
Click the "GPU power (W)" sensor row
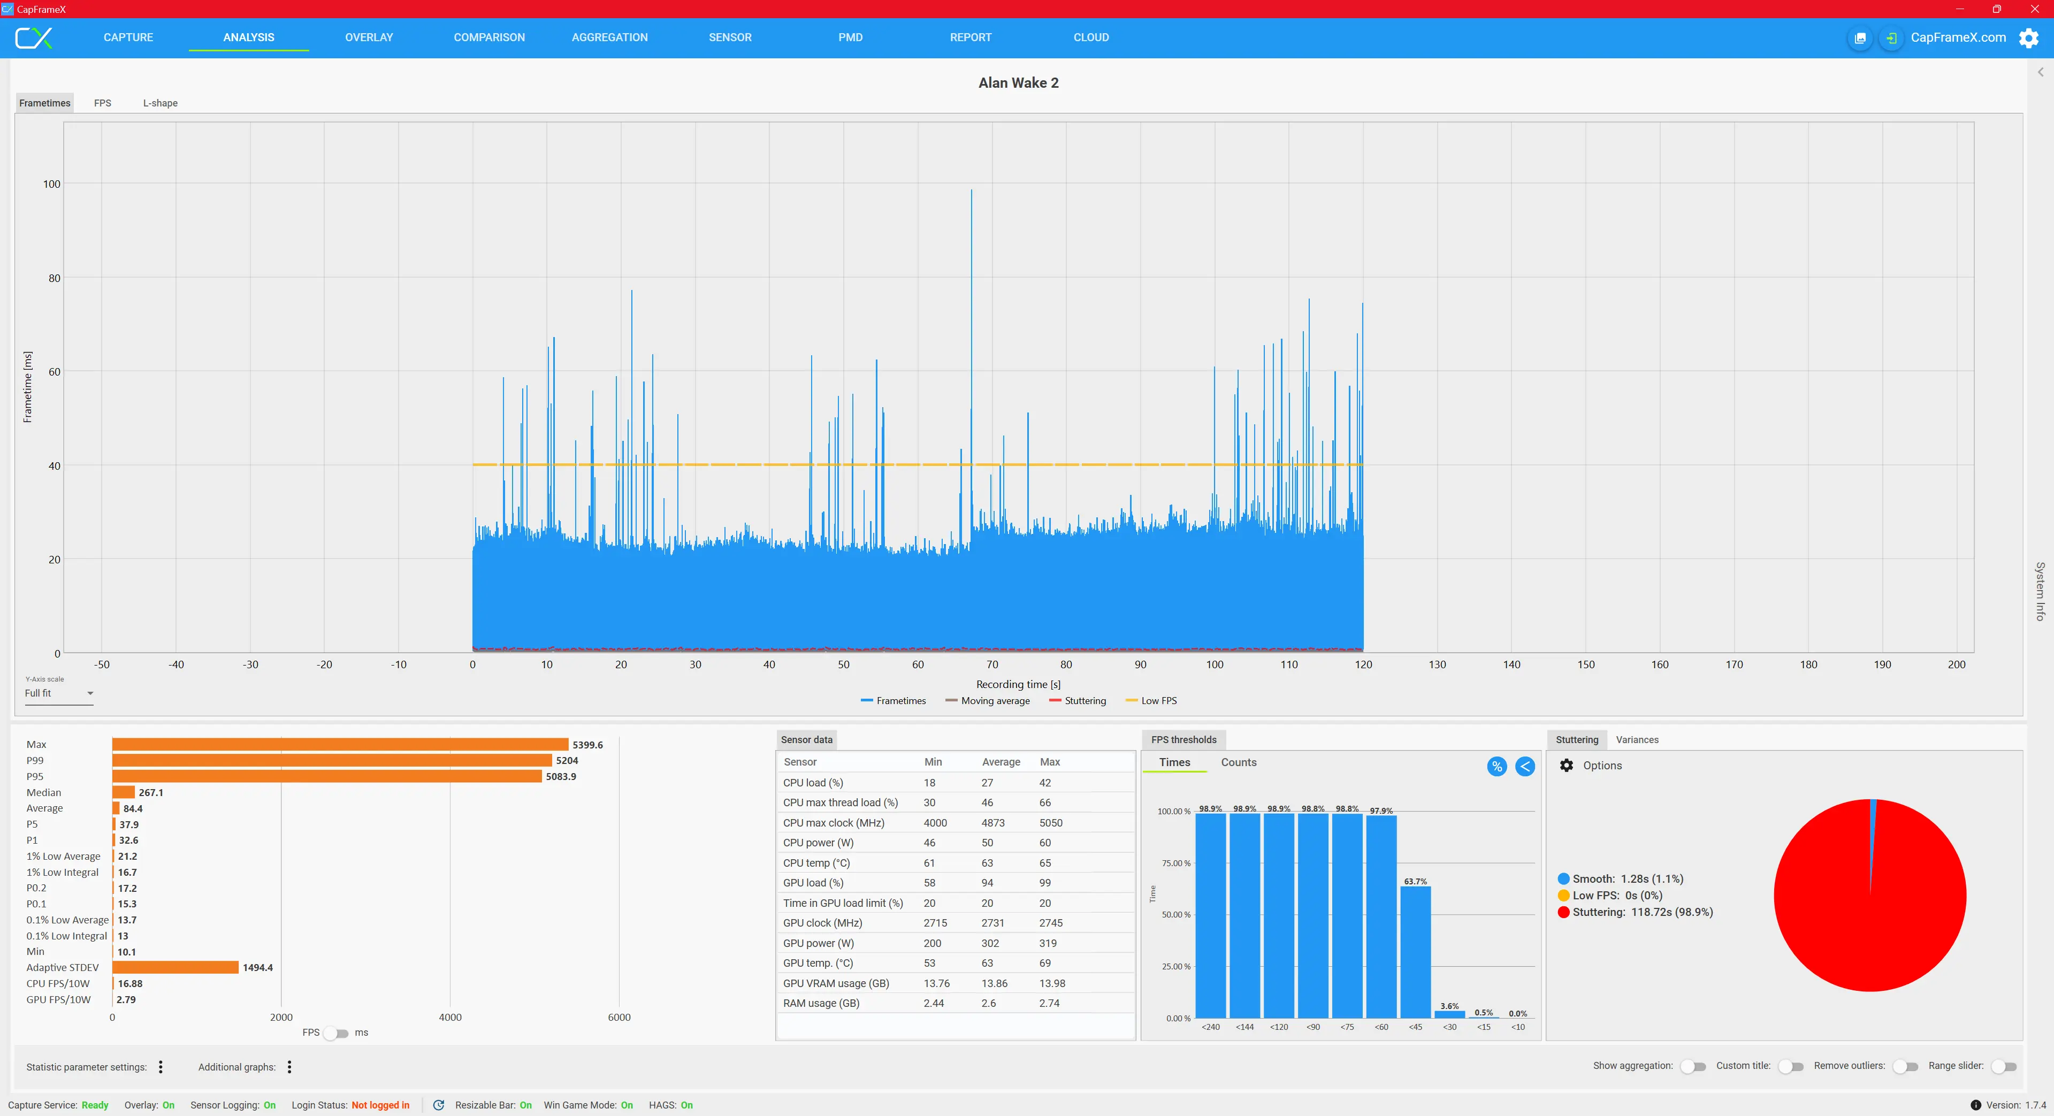coord(955,943)
